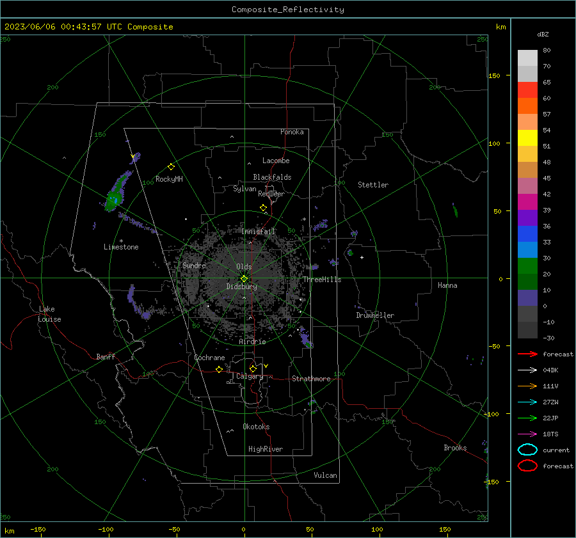Click the Vulcan city label

tap(325, 475)
